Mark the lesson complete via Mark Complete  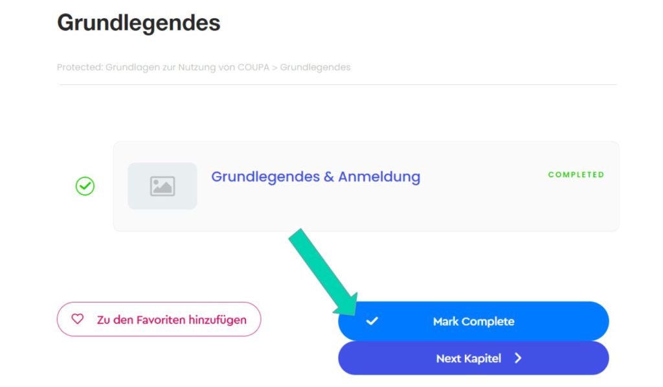tap(473, 321)
